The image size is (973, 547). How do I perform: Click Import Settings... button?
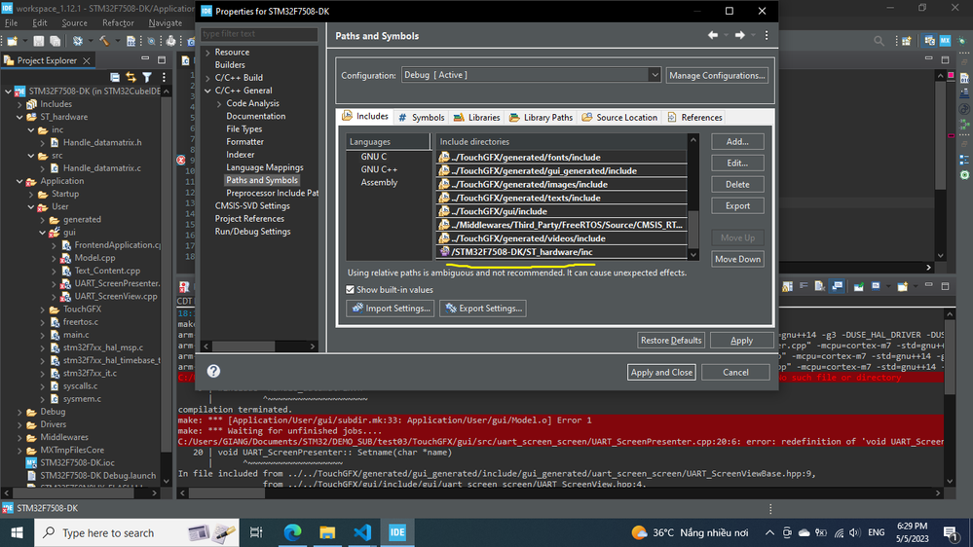(391, 309)
